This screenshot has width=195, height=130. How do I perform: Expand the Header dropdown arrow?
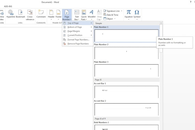51,19
